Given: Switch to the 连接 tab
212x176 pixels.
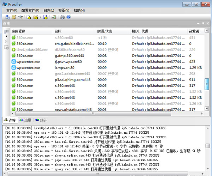Looking at the screenshot, I should 10,120.
